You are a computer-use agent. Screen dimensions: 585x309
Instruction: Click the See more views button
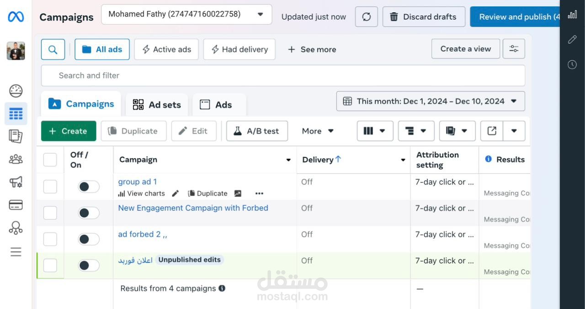312,49
